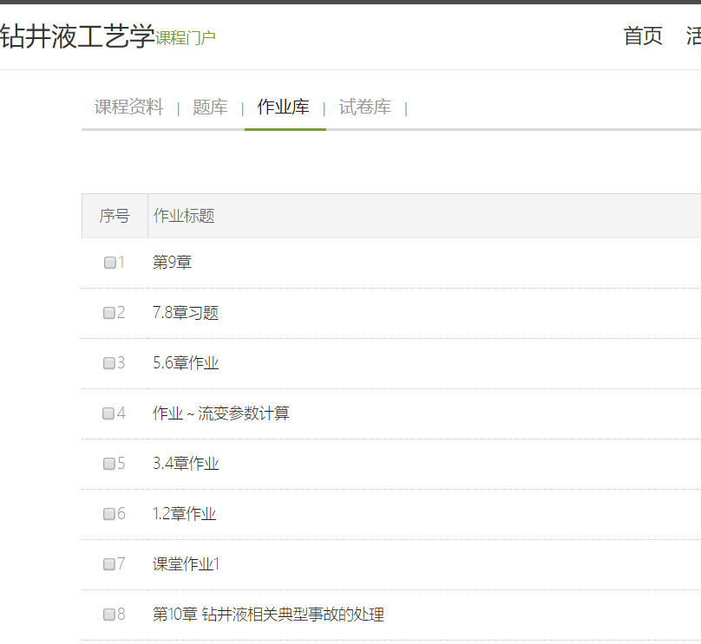
Task: Toggle checkbox for 作业～流变参数计算
Action: [109, 413]
